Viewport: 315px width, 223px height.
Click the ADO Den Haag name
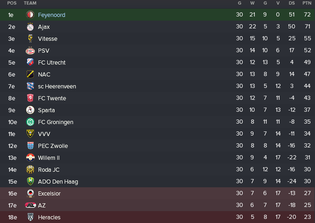(x=58, y=181)
